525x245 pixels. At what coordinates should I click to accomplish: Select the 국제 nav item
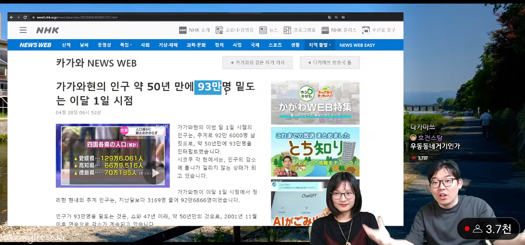(255, 45)
